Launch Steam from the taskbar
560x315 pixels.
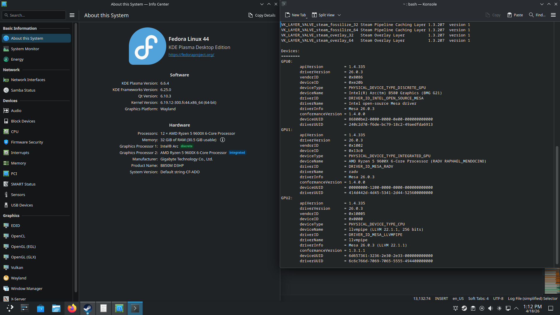(88, 308)
